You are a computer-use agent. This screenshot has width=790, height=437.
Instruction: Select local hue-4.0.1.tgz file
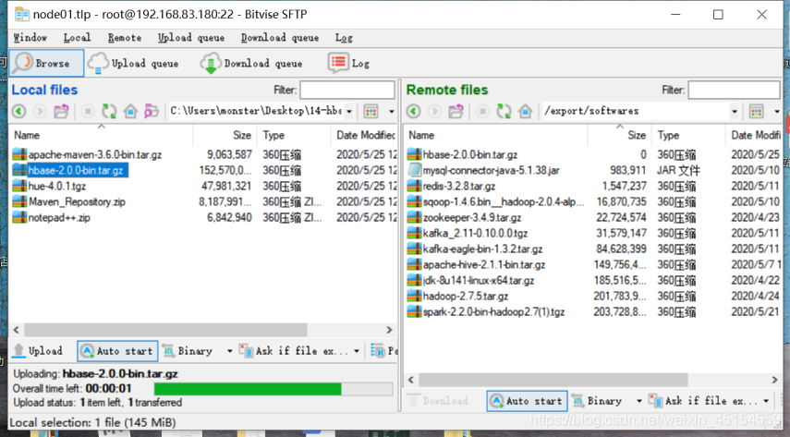[57, 186]
